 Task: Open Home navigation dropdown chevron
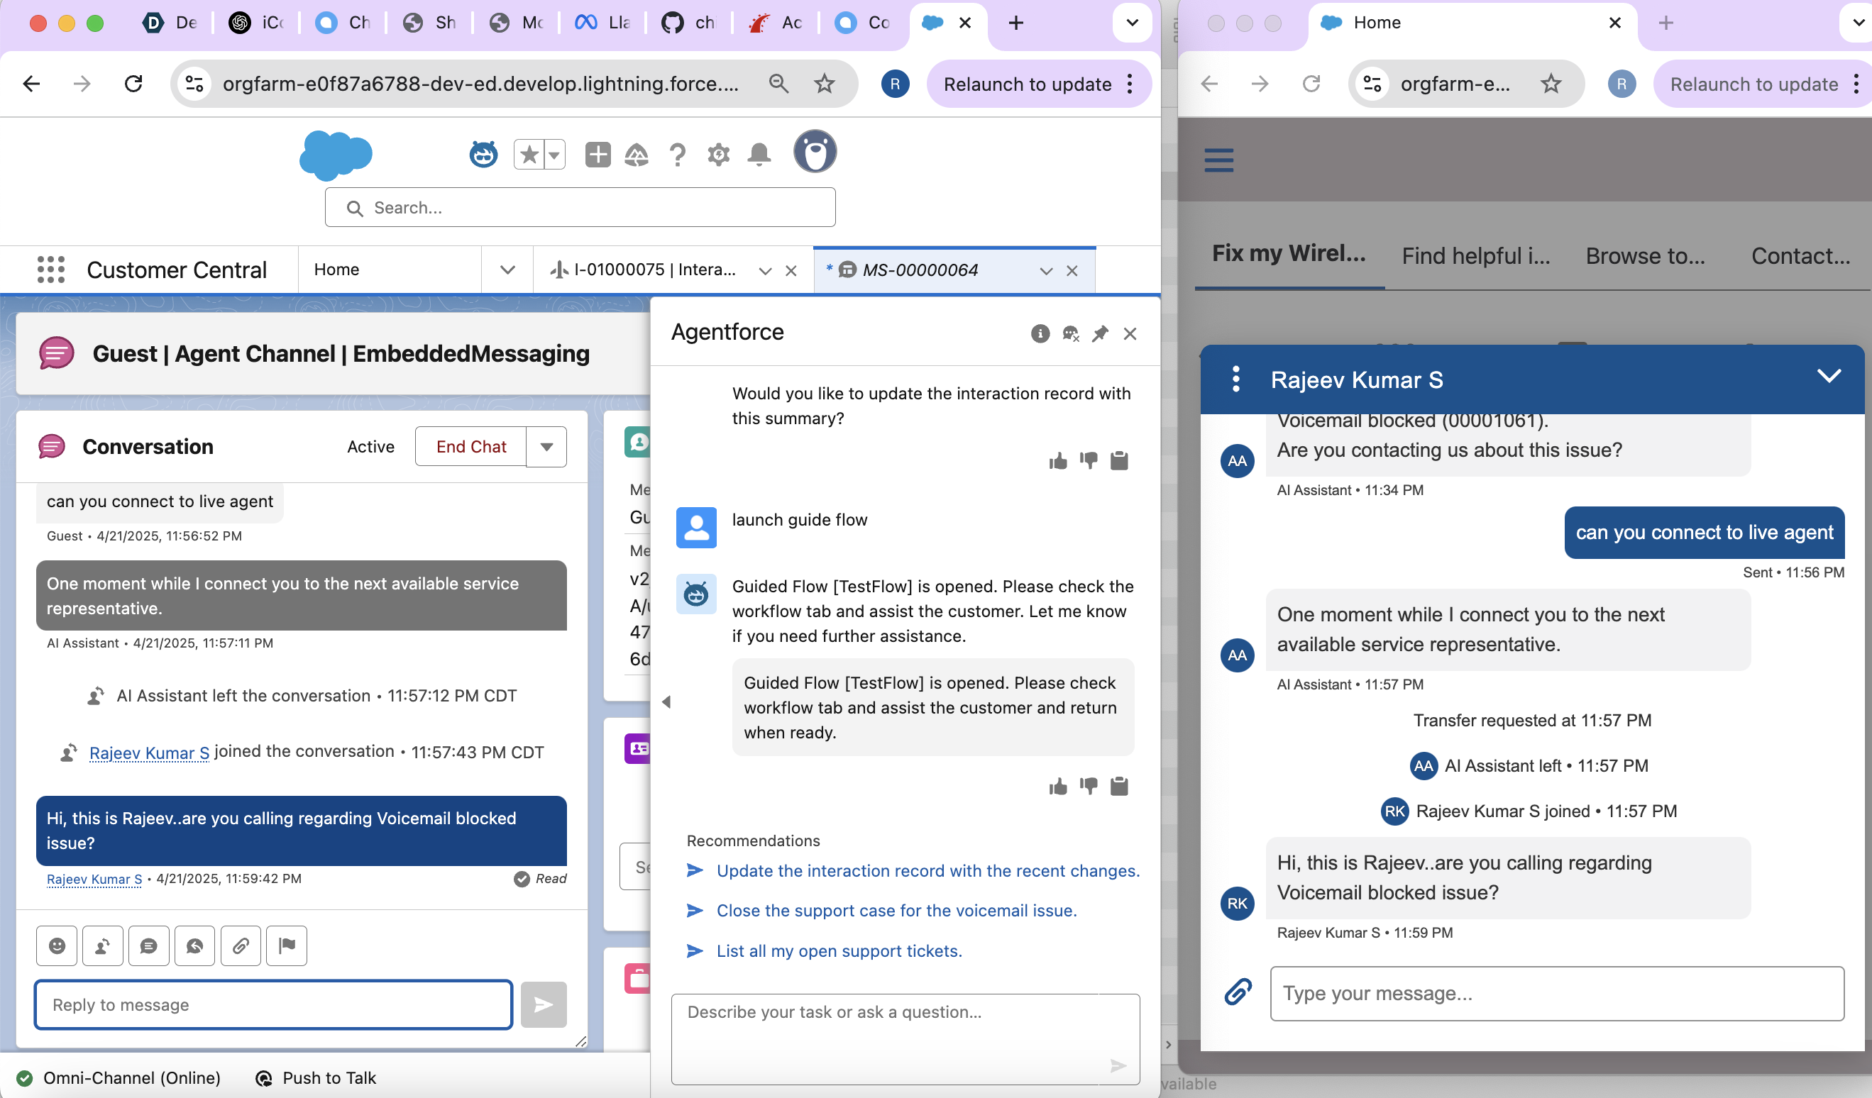click(x=507, y=270)
